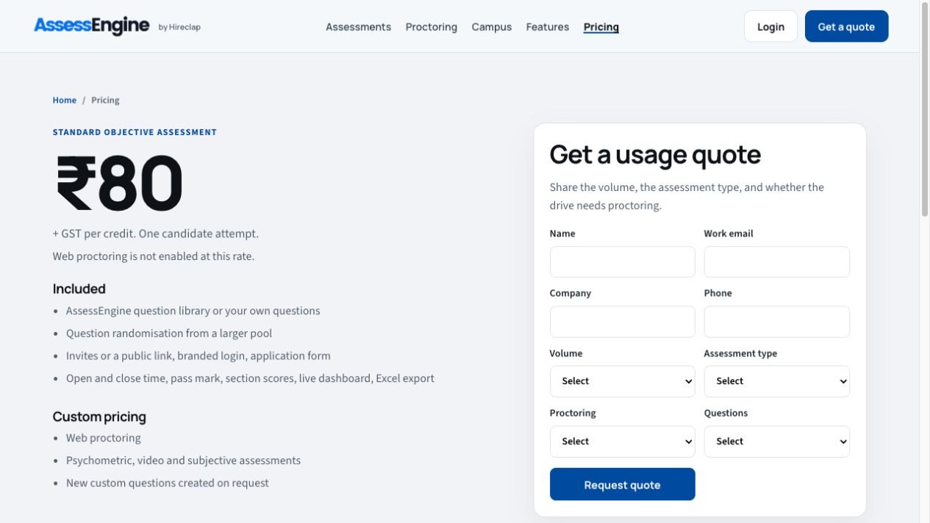Open the Volume dropdown
Viewport: 930px width, 523px height.
(622, 381)
